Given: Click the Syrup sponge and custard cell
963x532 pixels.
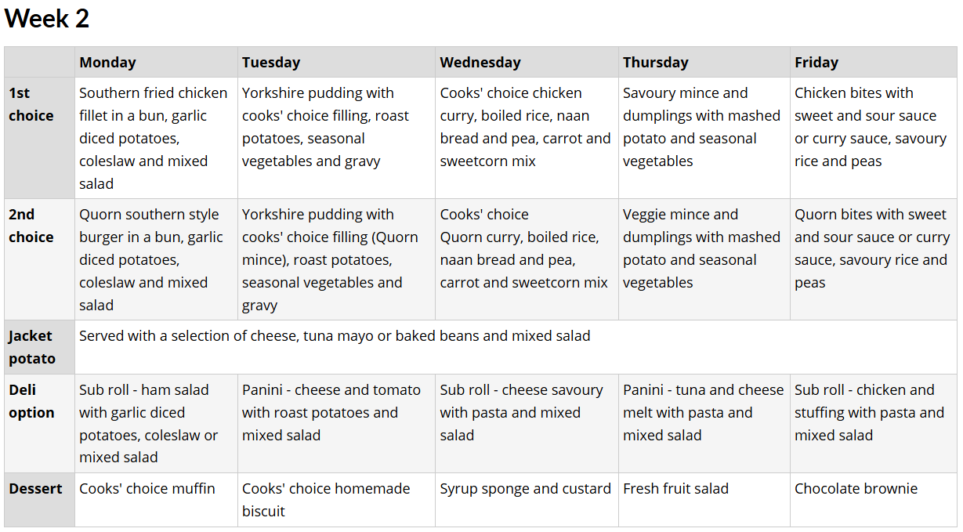Looking at the screenshot, I should (527, 499).
